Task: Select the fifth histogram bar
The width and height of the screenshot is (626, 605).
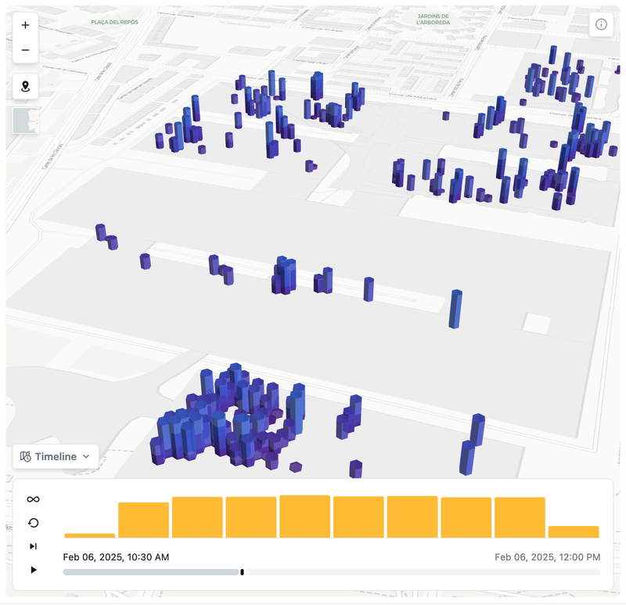Action: [304, 517]
